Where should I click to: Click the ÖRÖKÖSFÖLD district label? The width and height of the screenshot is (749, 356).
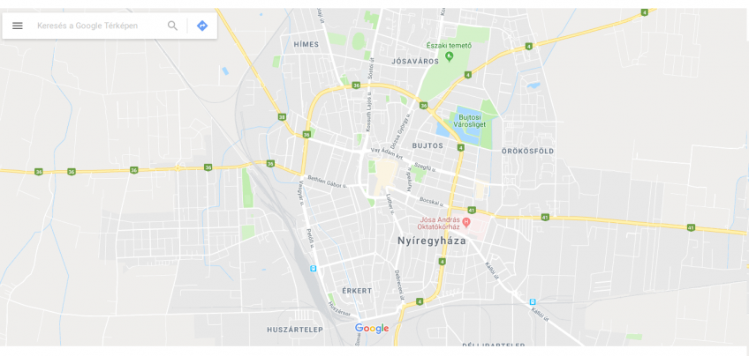pos(528,151)
